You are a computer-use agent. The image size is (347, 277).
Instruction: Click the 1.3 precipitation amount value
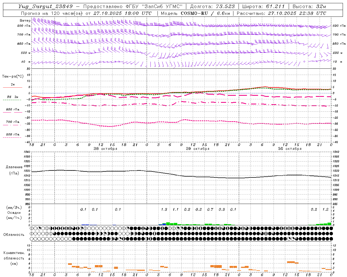(164, 209)
